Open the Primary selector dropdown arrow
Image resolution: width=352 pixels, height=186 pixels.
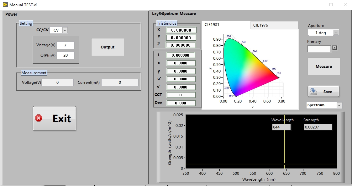pyautogui.click(x=334, y=48)
